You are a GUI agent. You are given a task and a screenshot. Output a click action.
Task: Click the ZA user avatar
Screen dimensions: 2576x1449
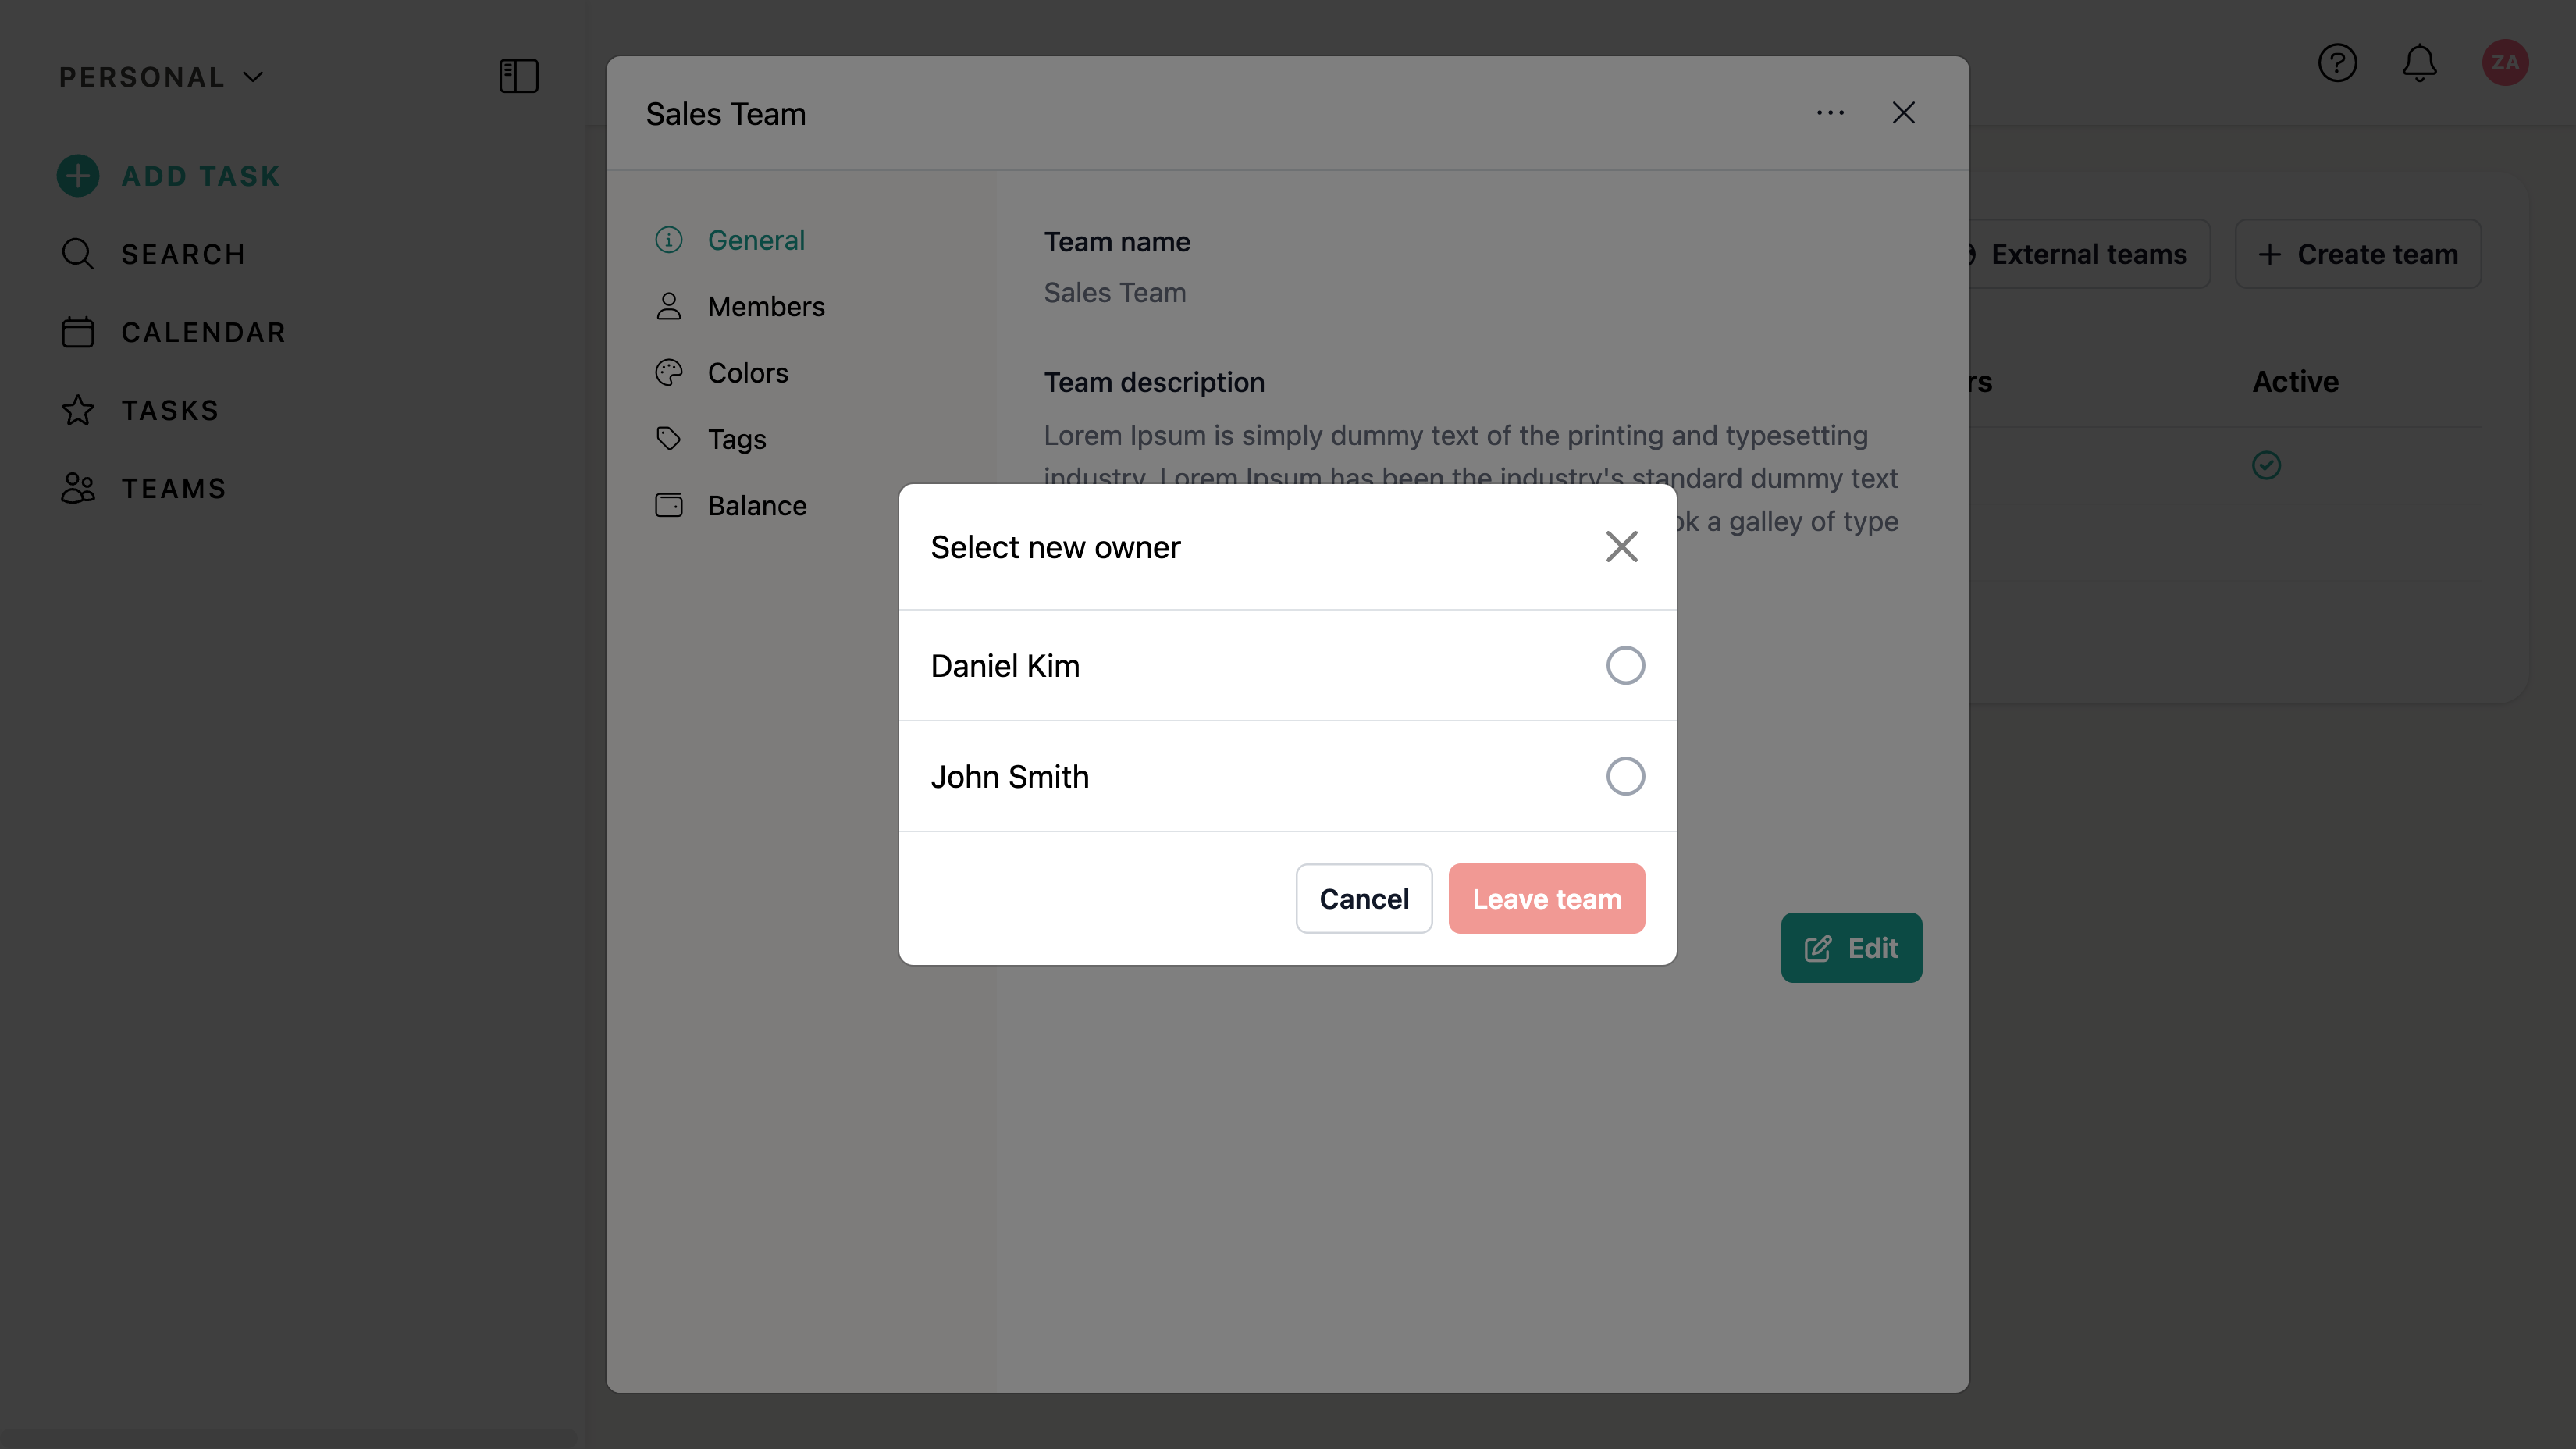pos(2504,63)
